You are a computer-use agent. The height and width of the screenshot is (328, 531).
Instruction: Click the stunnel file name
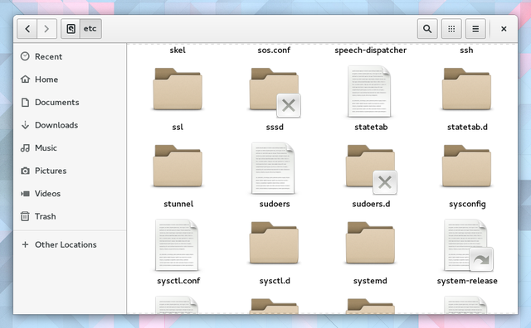coord(178,204)
